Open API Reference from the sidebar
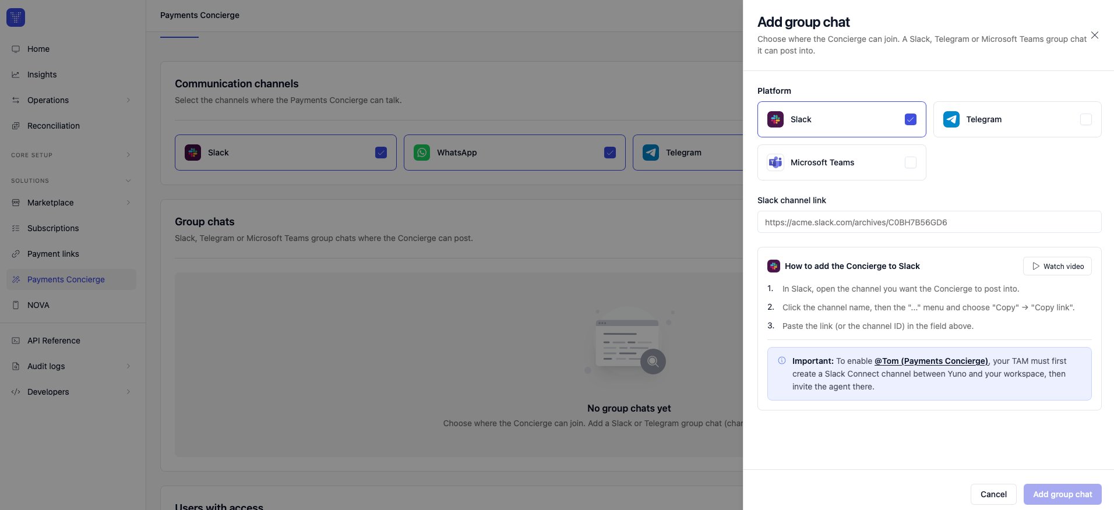This screenshot has width=1114, height=510. coord(71,341)
